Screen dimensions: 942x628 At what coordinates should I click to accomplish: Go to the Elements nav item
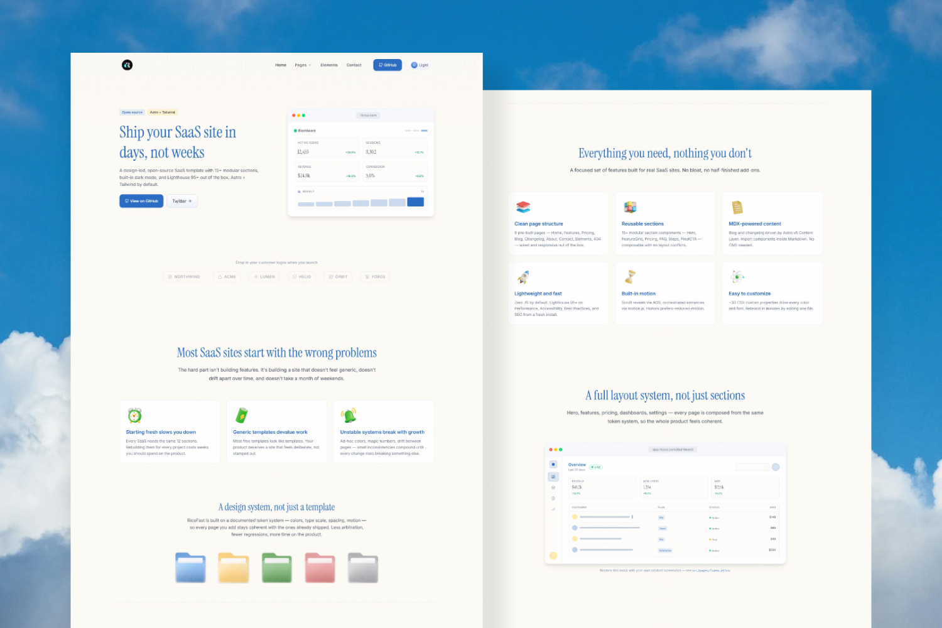(329, 65)
